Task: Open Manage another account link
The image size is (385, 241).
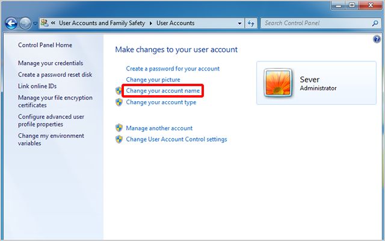Action: 159,128
